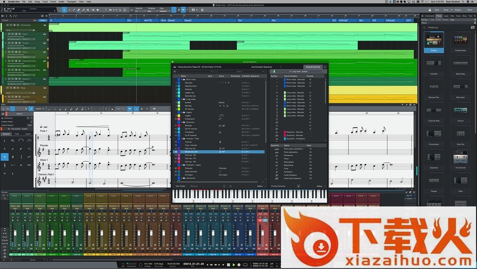Select the Whole tone trill variation row

tap(219, 152)
